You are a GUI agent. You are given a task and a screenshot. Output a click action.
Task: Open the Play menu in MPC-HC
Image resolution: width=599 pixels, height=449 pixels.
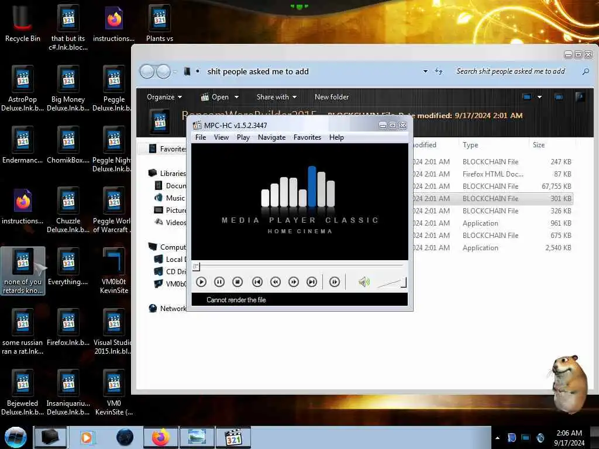(x=243, y=137)
